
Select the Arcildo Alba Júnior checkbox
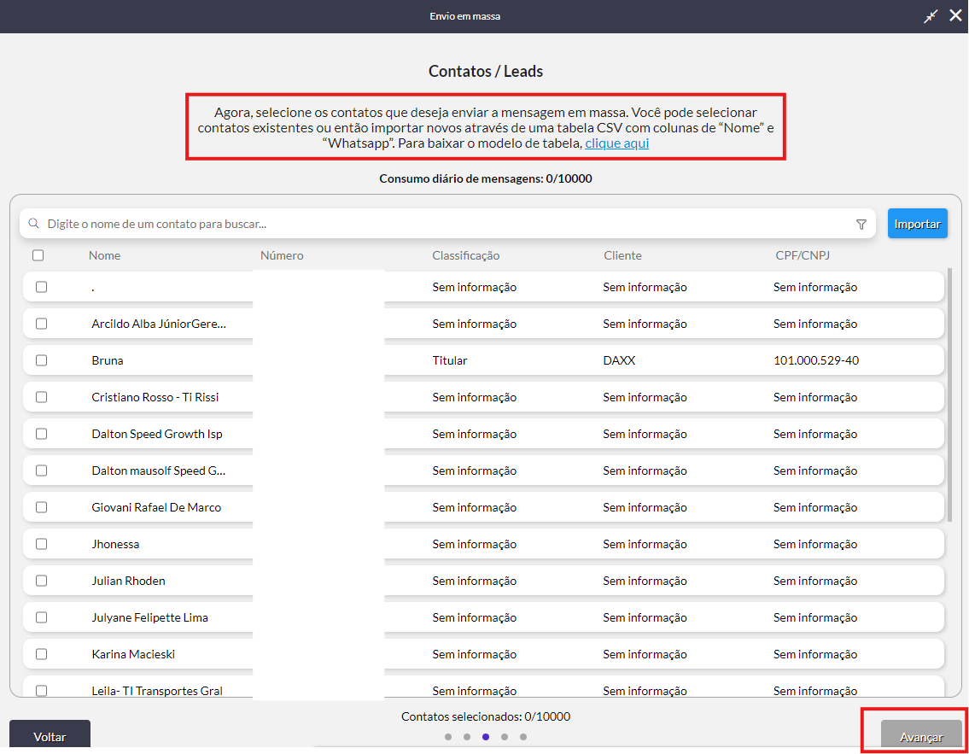41,324
